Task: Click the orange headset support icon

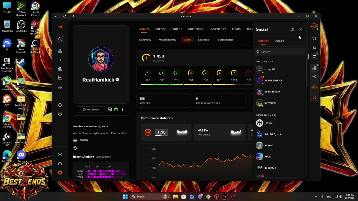Action: point(314,97)
